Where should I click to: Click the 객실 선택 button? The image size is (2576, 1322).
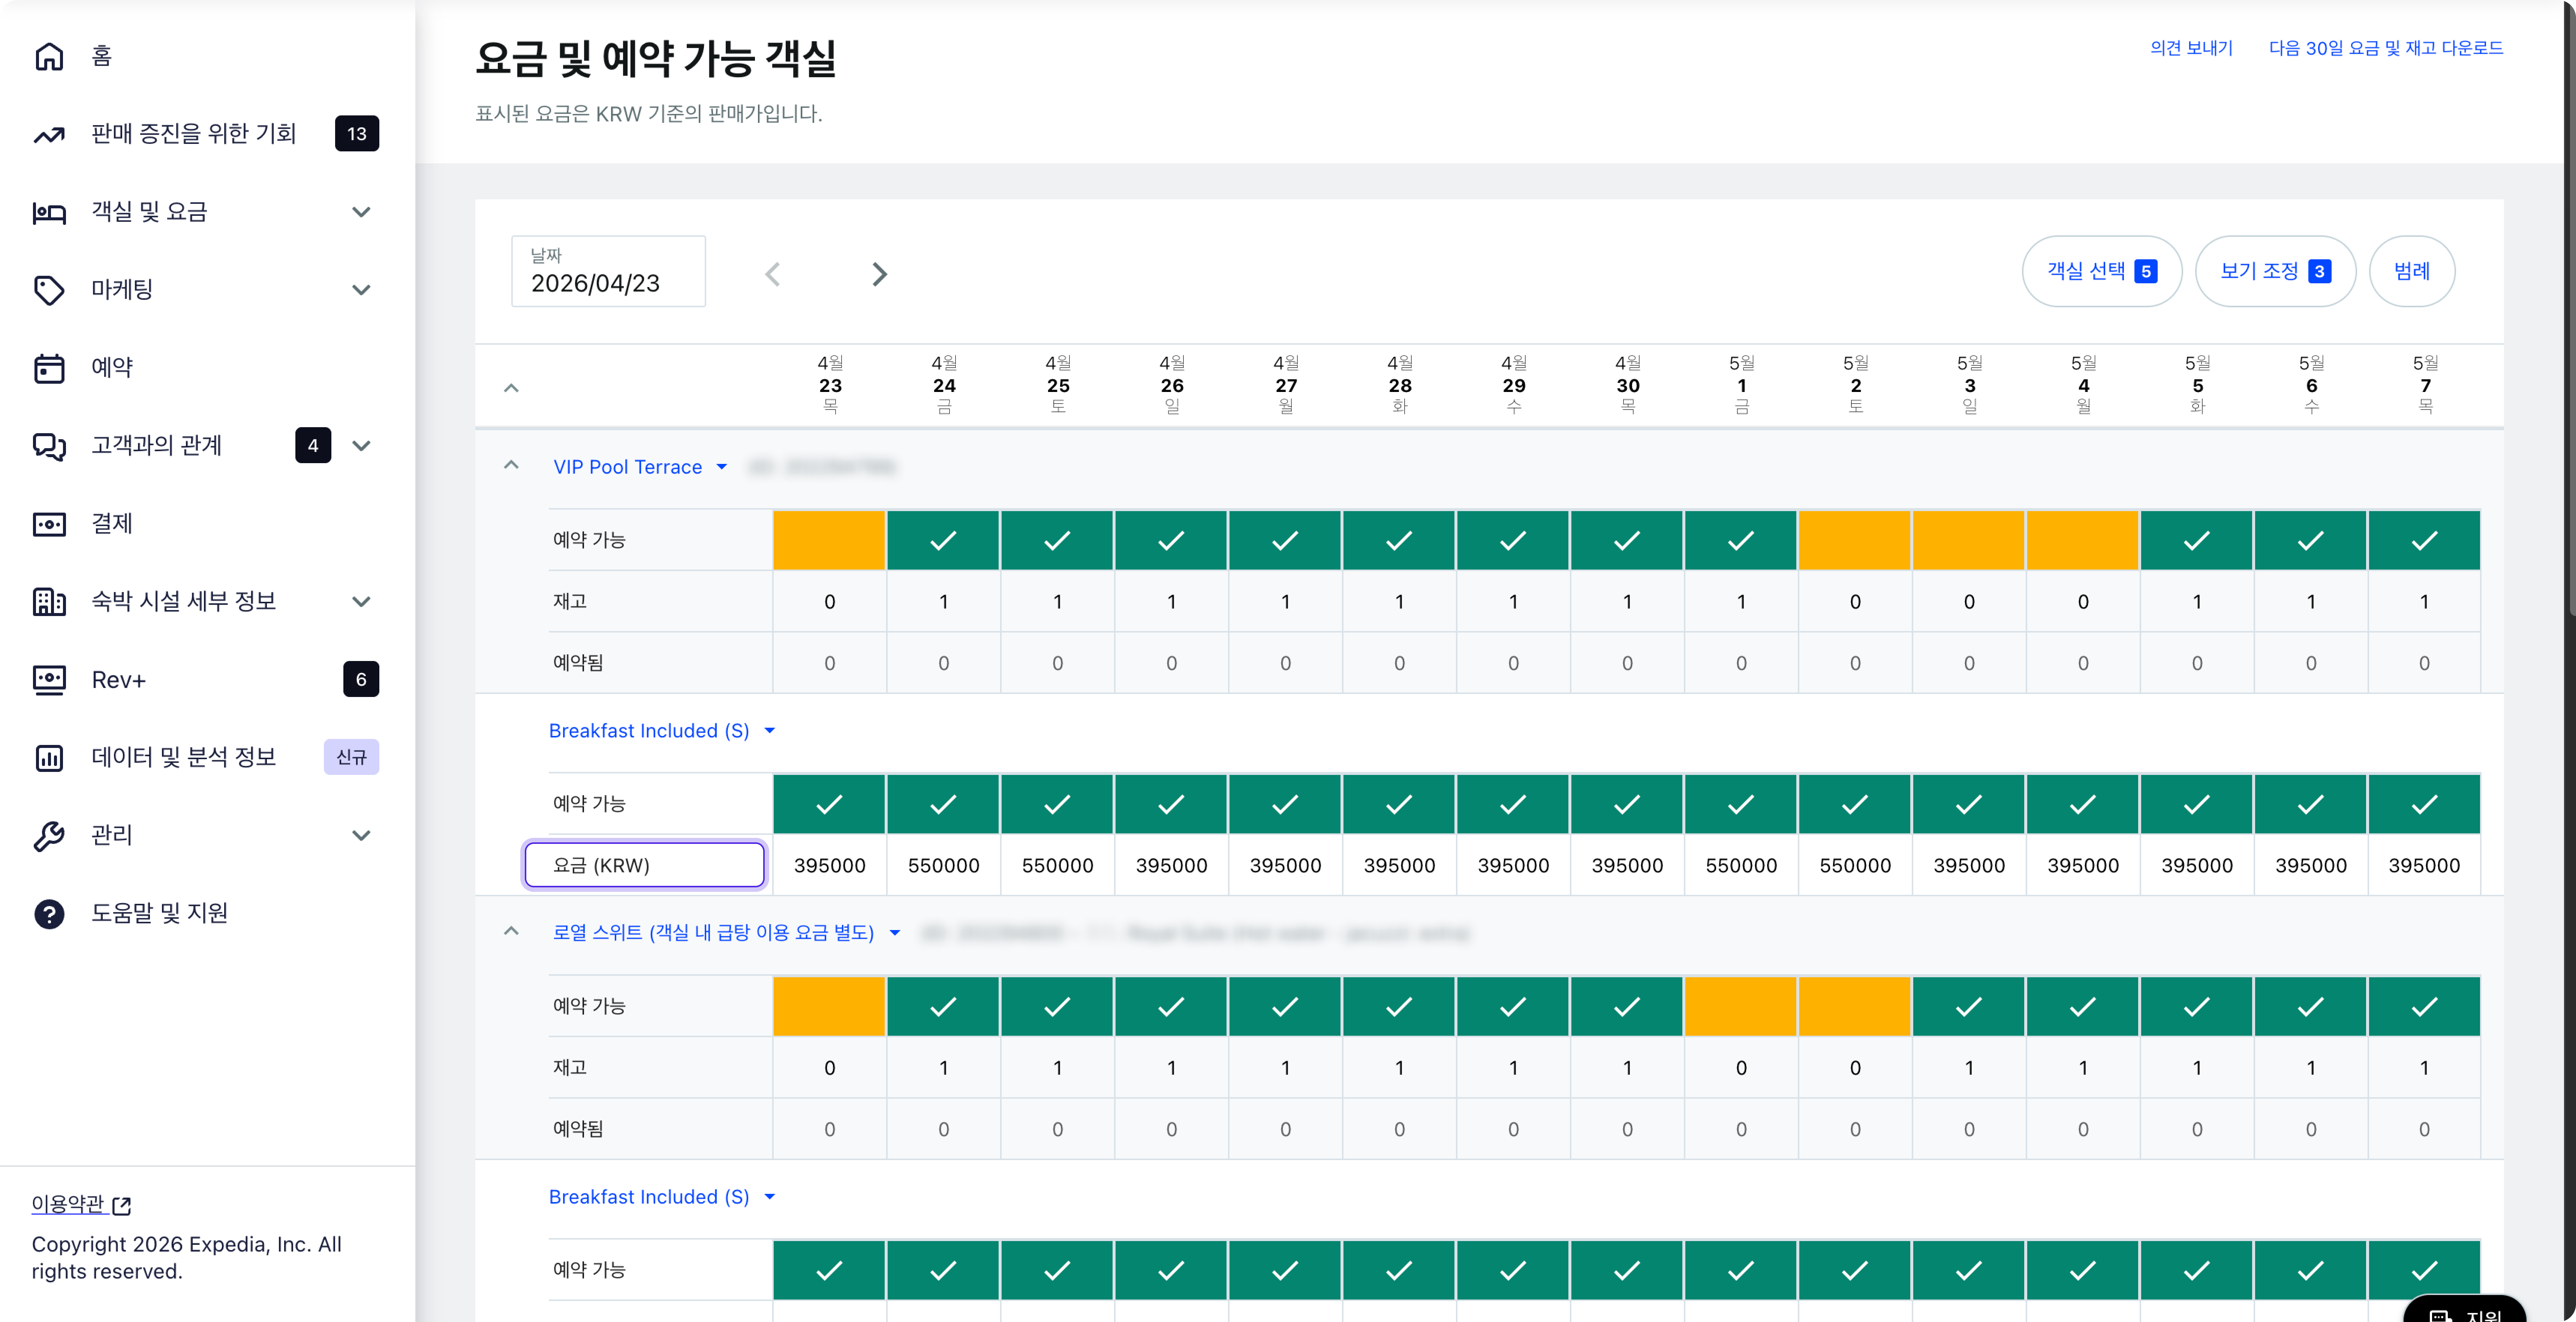coord(2101,271)
